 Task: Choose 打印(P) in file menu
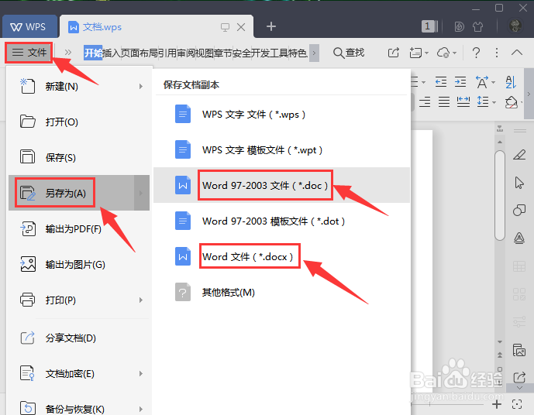click(x=79, y=300)
